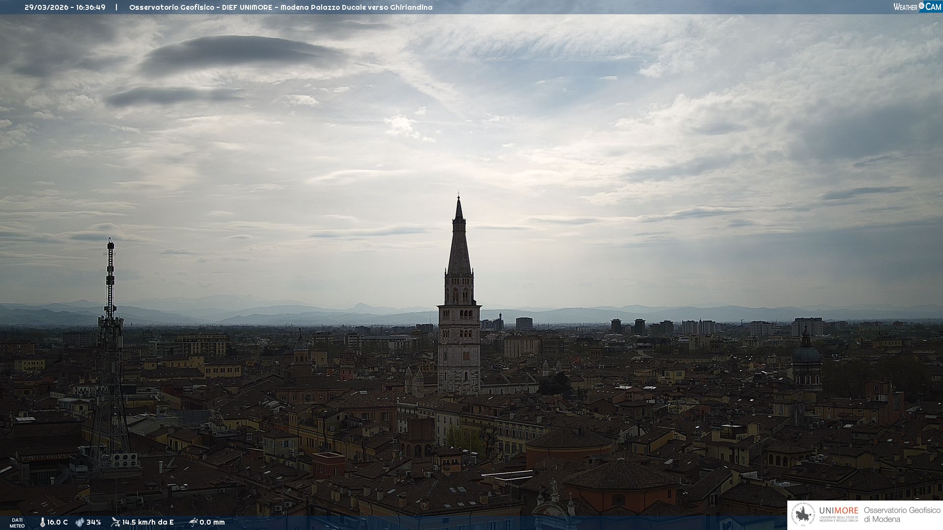Click the UNIMORE horseman seal emblem
Image resolution: width=943 pixels, height=530 pixels.
(x=803, y=515)
